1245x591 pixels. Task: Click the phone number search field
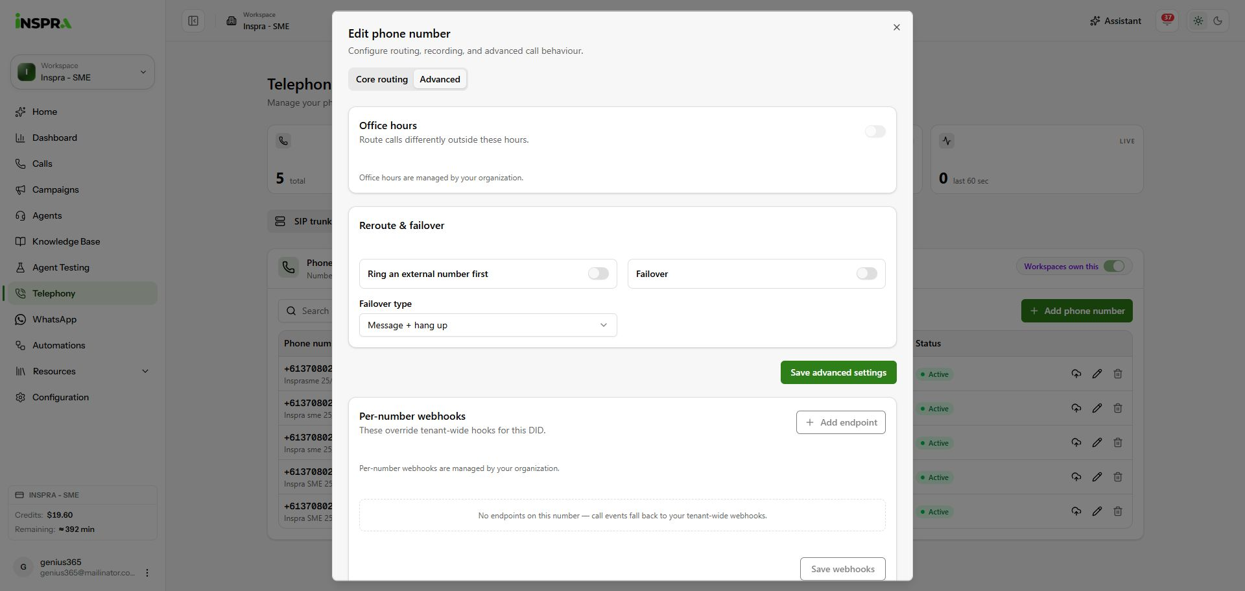[306, 311]
